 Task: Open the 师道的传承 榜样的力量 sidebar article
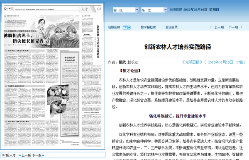coord(70,59)
